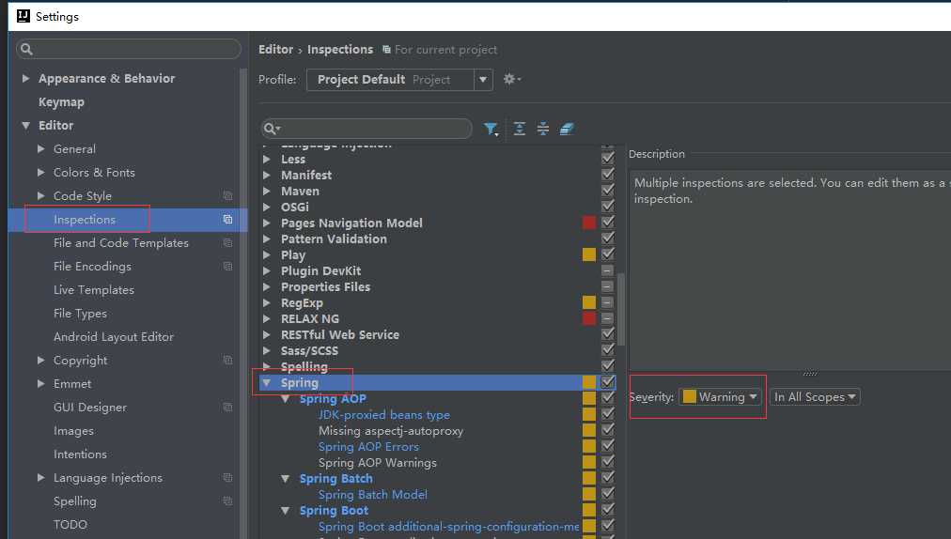Click the filter inspections funnel icon

pos(491,129)
